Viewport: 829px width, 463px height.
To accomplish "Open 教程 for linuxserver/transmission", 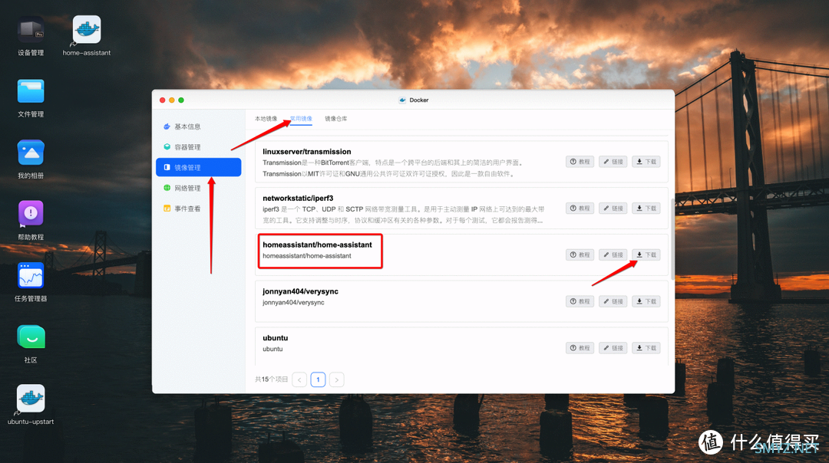I will coord(580,162).
